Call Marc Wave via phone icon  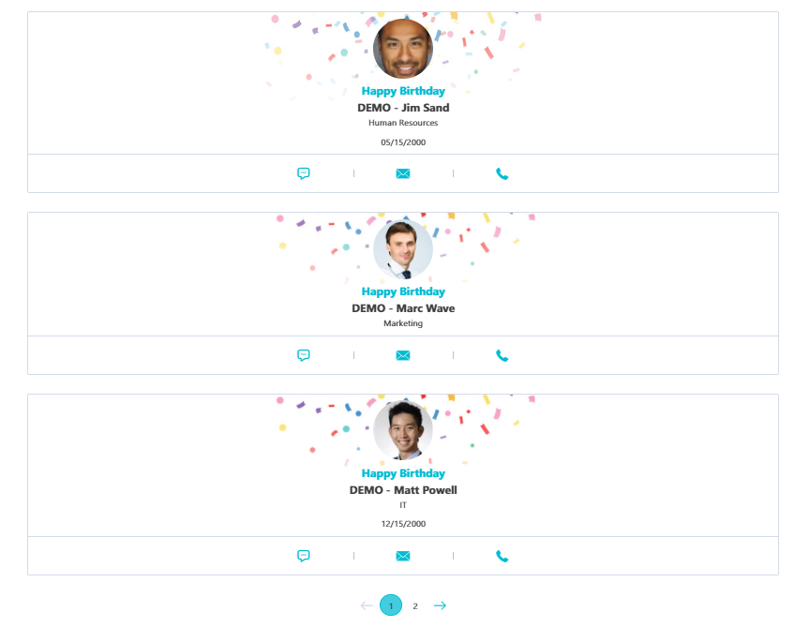tap(502, 355)
